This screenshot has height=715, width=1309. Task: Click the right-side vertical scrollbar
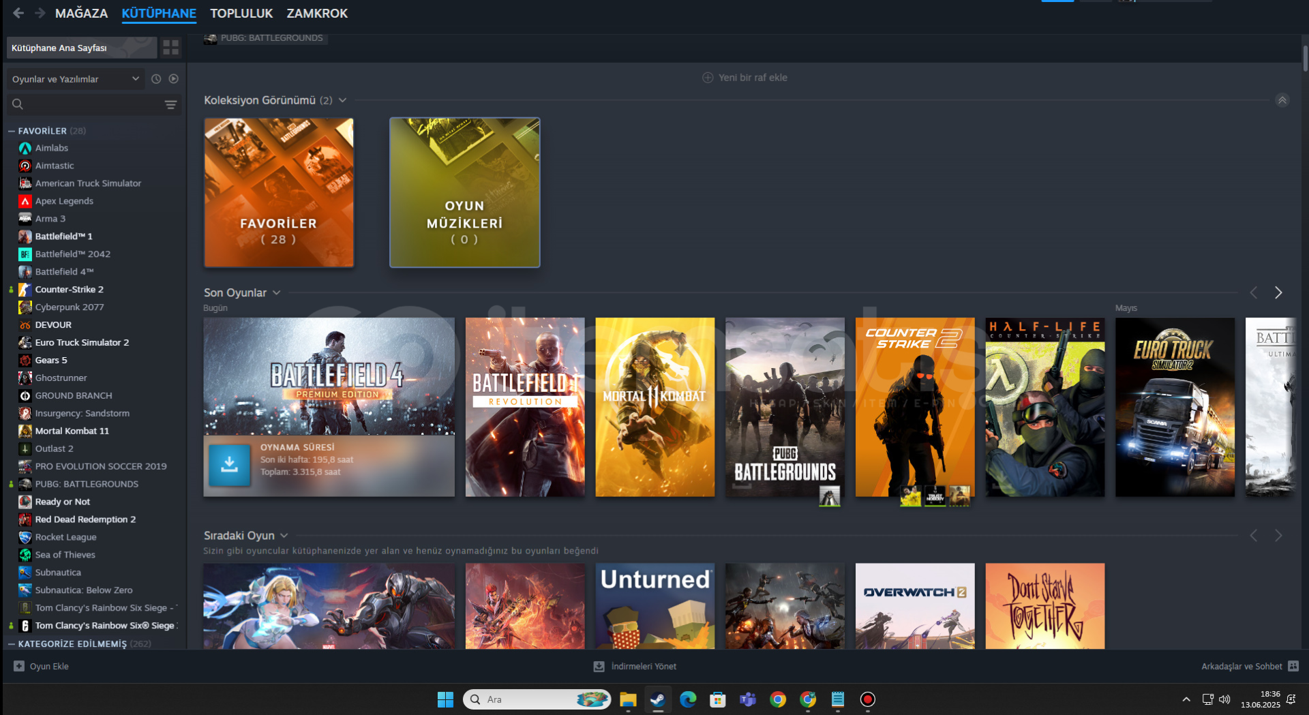point(1305,58)
